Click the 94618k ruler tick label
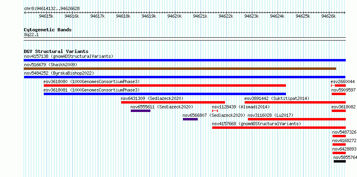Viewport: 357px width, 177px height. click(x=124, y=16)
